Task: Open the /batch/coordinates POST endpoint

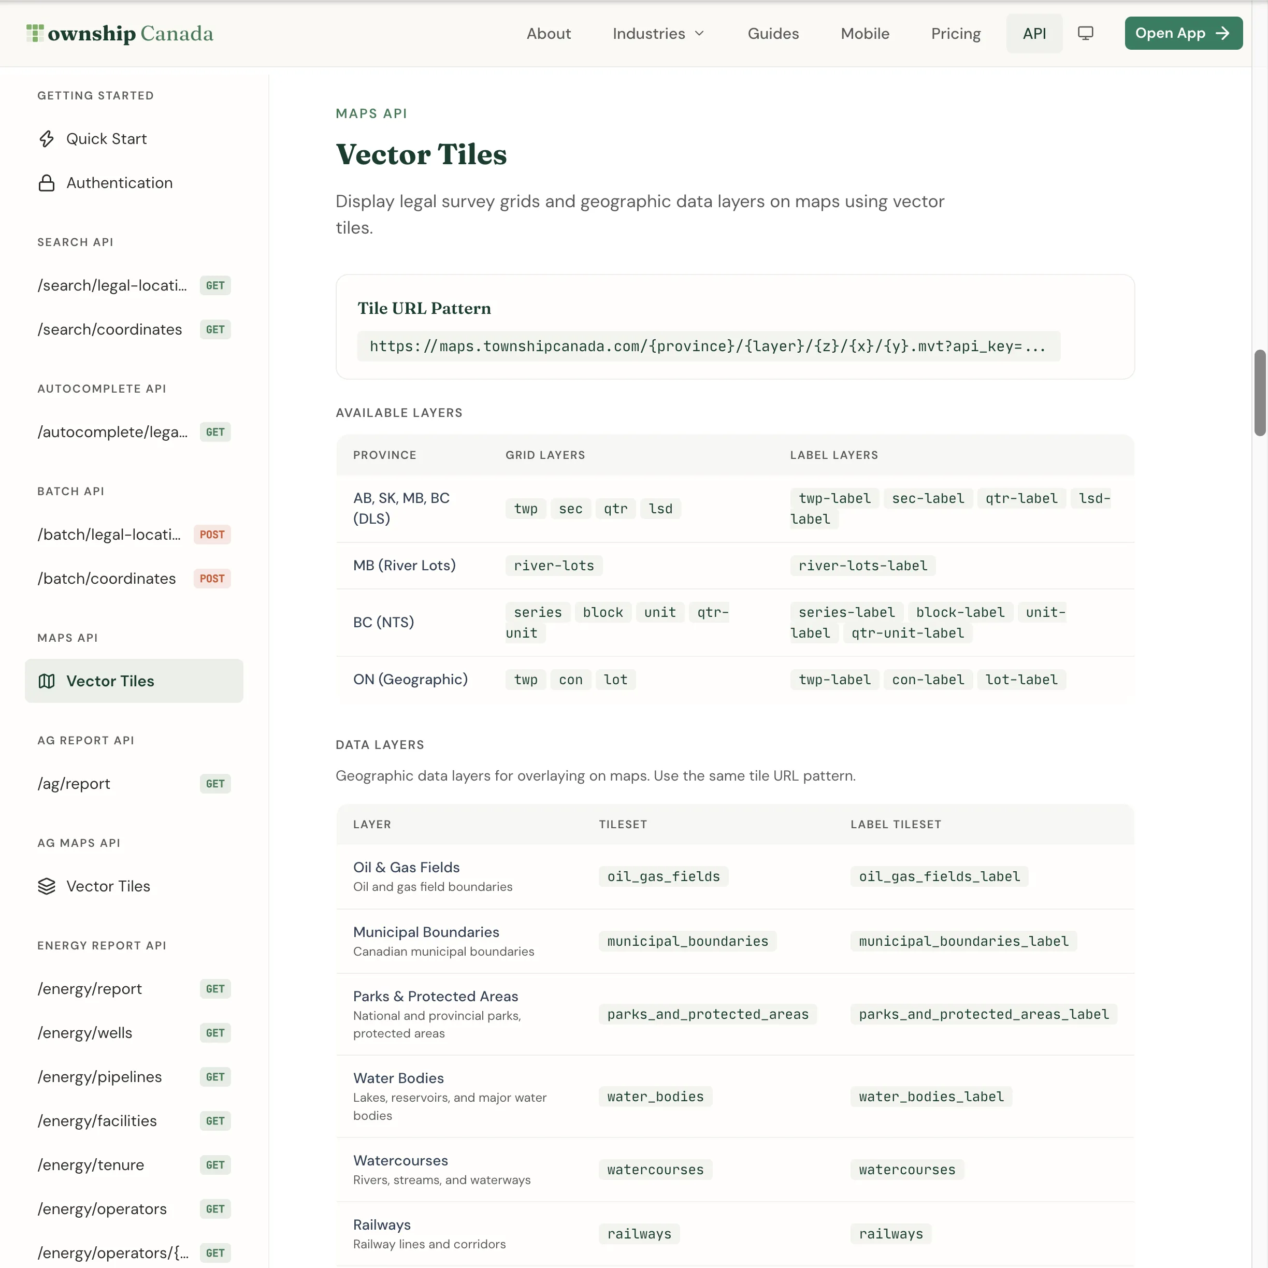Action: tap(134, 578)
